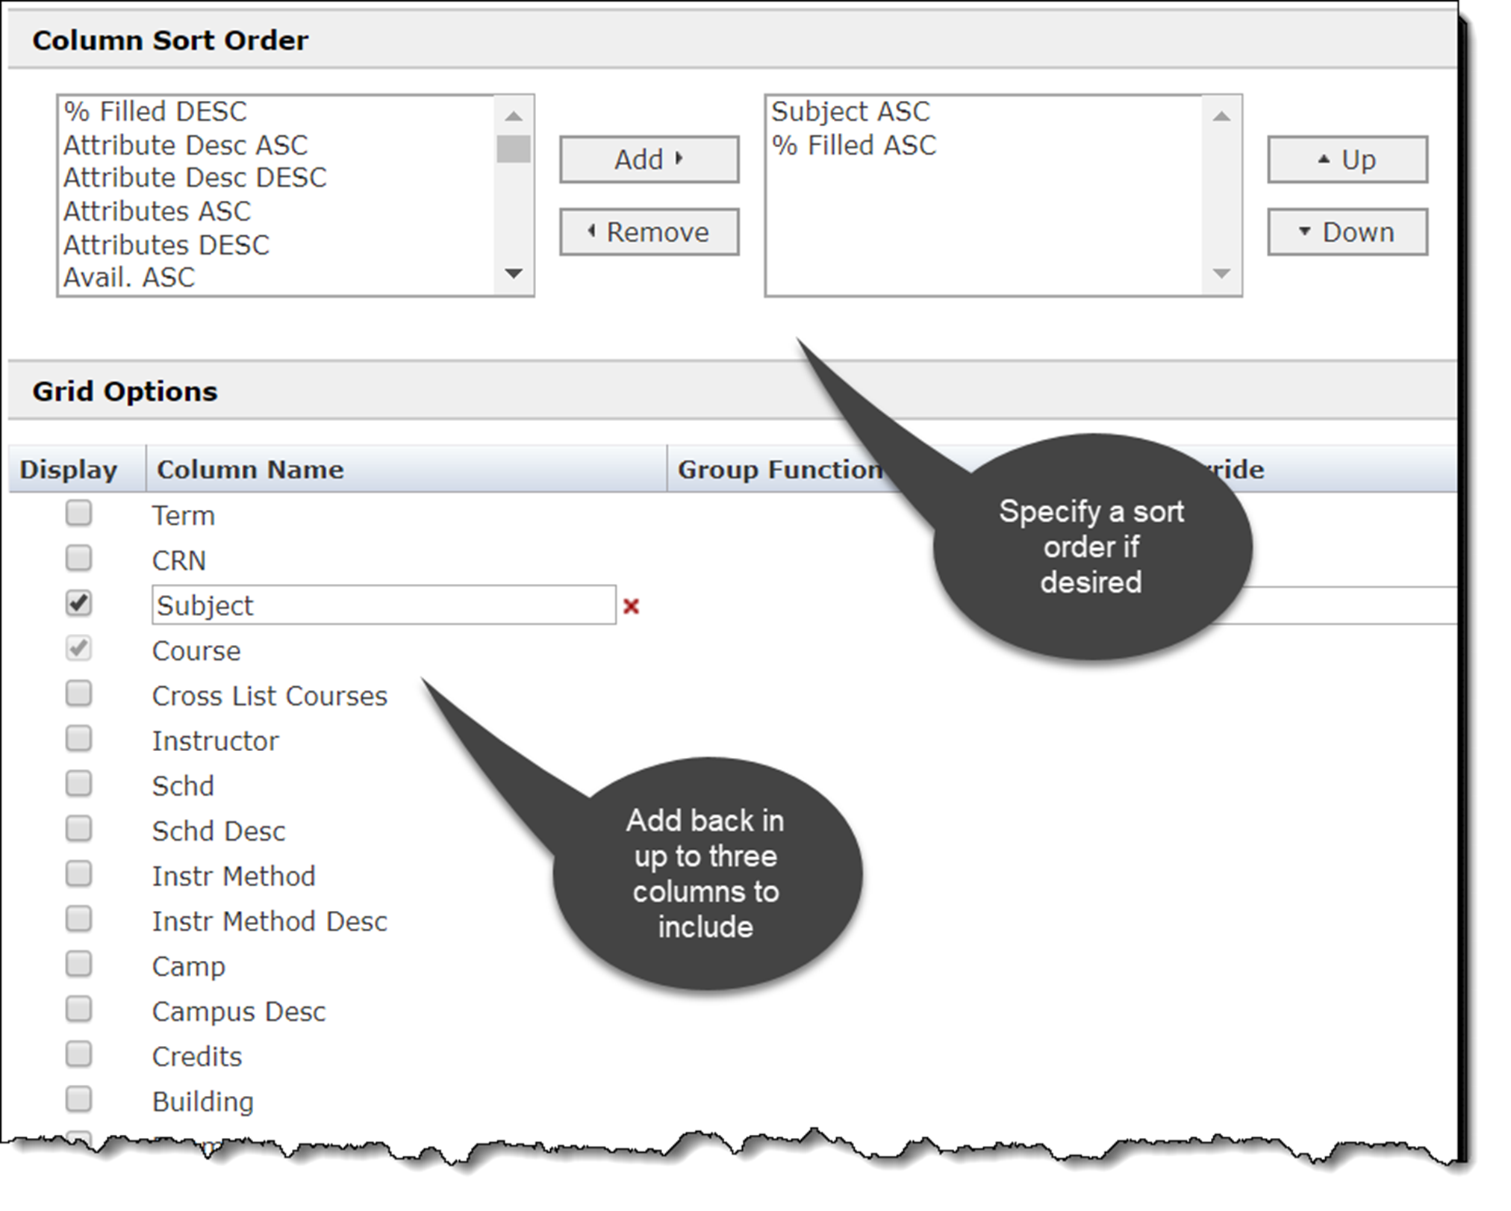Enable the Term display checkbox
Image resolution: width=1511 pixels, height=1211 pixels.
pyautogui.click(x=78, y=514)
